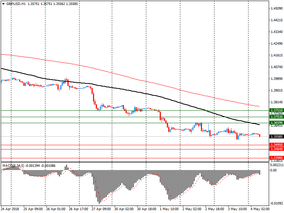Click the 1.38140 price scale value

click(x=277, y=102)
